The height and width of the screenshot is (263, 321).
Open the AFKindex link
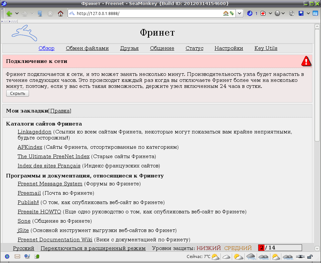click(x=30, y=147)
